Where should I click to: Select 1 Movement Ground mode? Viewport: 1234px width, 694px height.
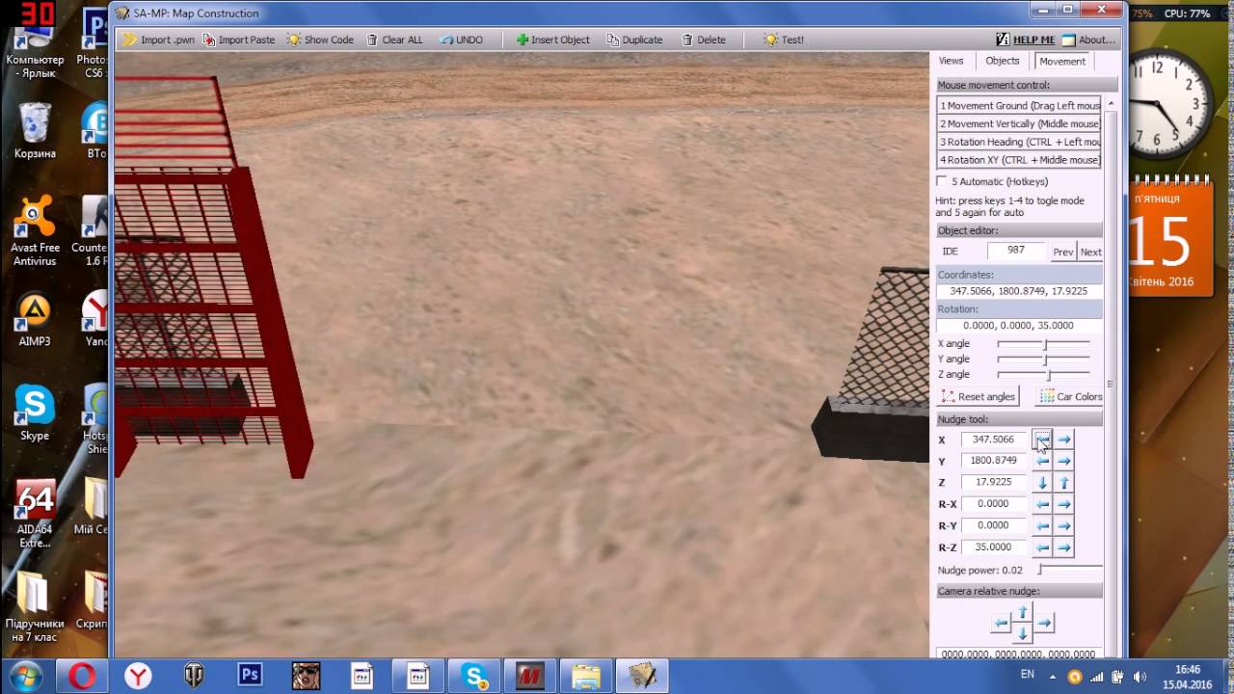point(1019,106)
